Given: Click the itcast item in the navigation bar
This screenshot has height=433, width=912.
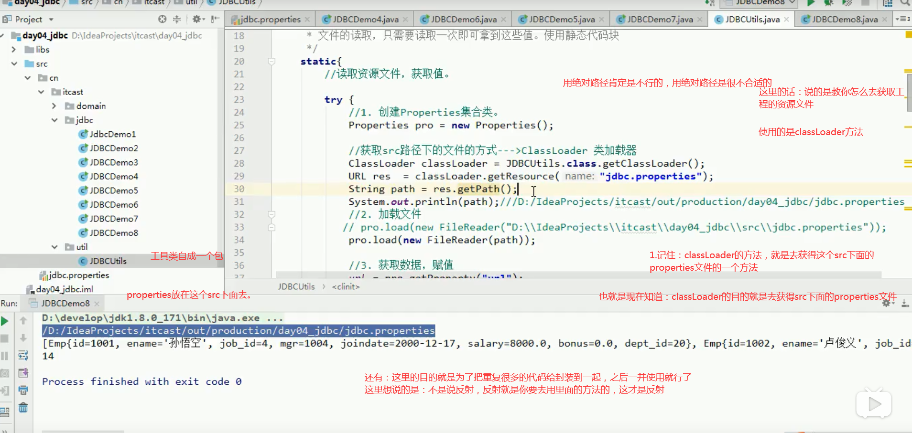Looking at the screenshot, I should pos(150,3).
